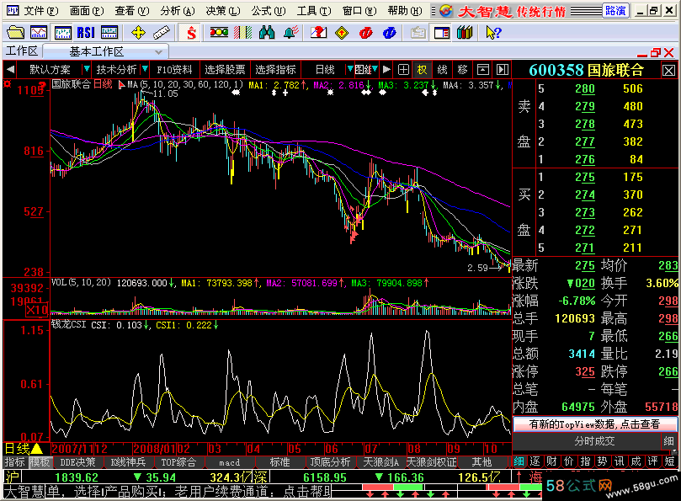Click the grayed clipboard notes icon
The image size is (681, 501).
tap(418, 33)
